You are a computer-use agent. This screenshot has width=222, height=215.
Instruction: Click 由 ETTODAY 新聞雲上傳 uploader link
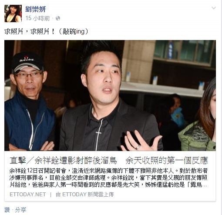[85, 195]
